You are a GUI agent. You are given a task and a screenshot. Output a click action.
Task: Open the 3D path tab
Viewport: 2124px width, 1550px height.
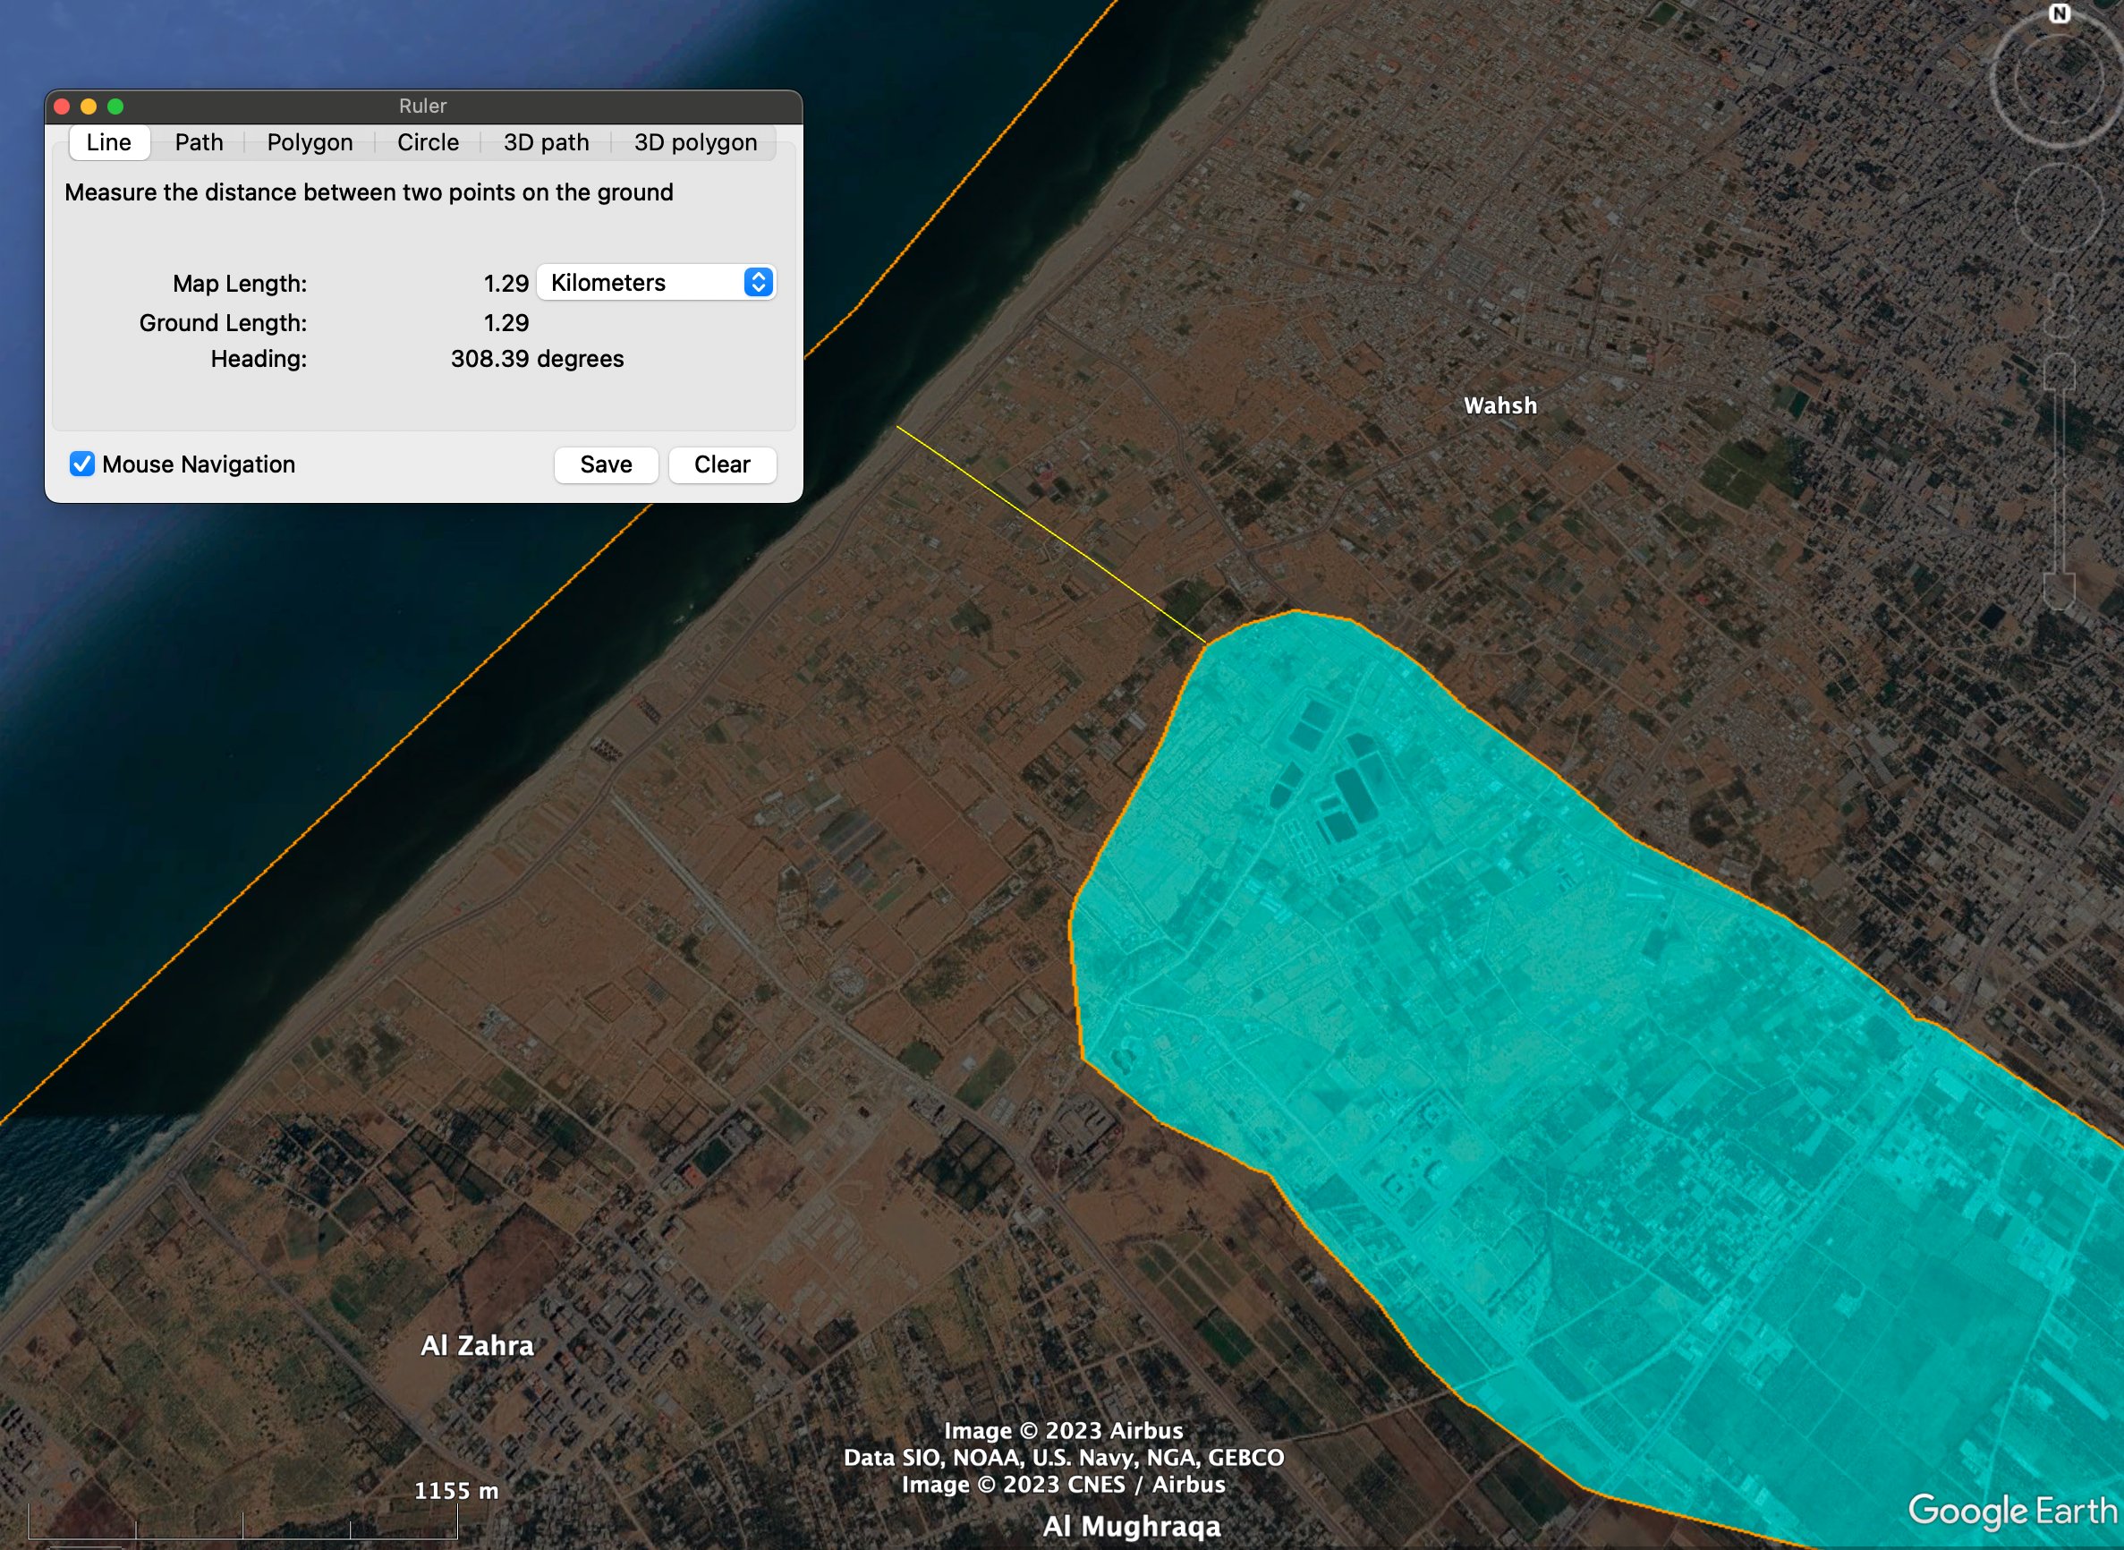click(x=546, y=142)
